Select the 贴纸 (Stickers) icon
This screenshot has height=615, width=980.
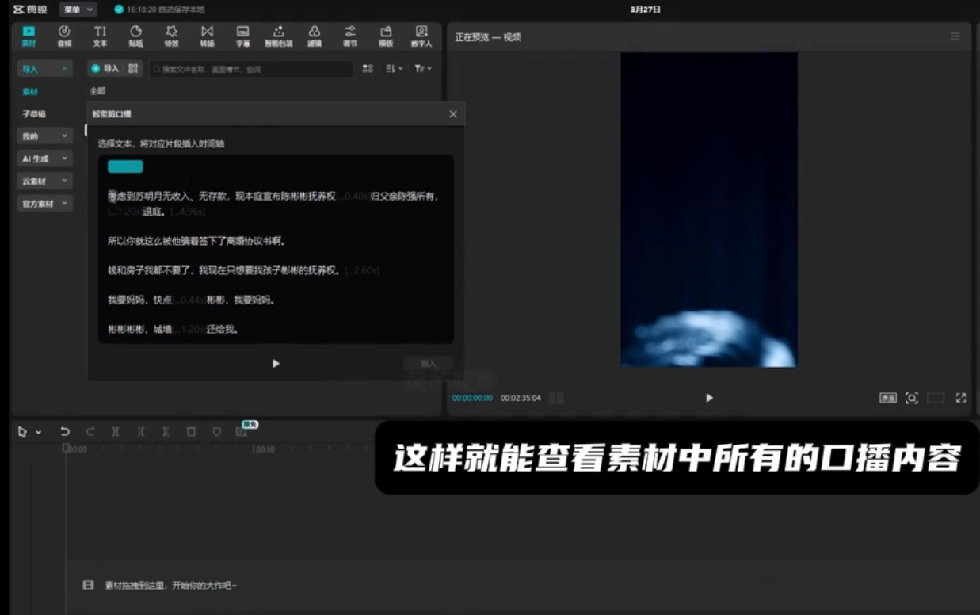(135, 36)
